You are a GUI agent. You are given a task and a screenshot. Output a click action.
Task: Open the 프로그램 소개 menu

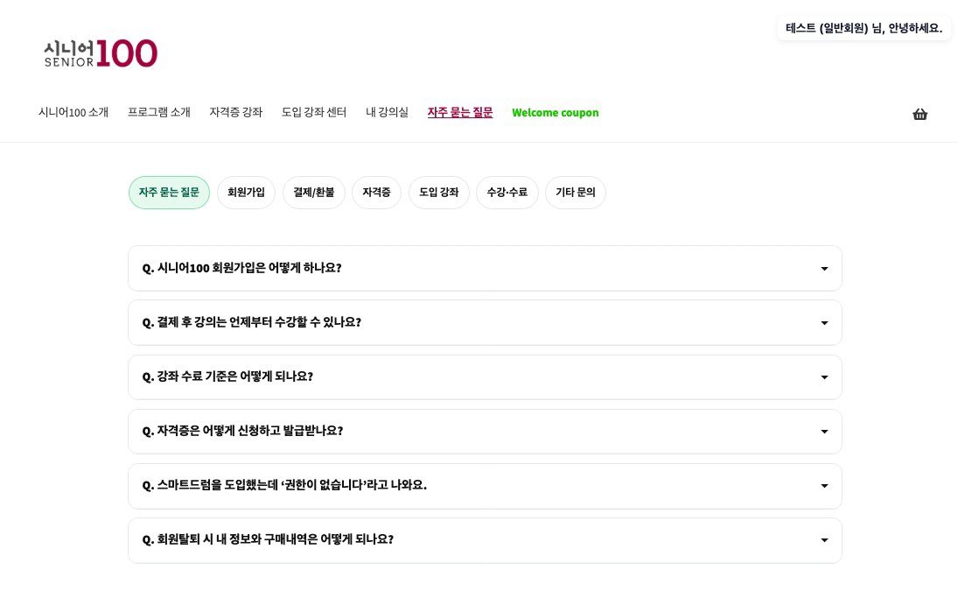pyautogui.click(x=158, y=112)
